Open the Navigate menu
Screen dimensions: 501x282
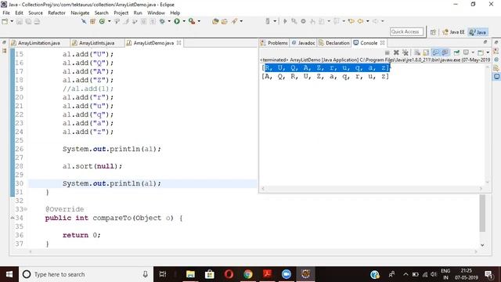pos(80,13)
